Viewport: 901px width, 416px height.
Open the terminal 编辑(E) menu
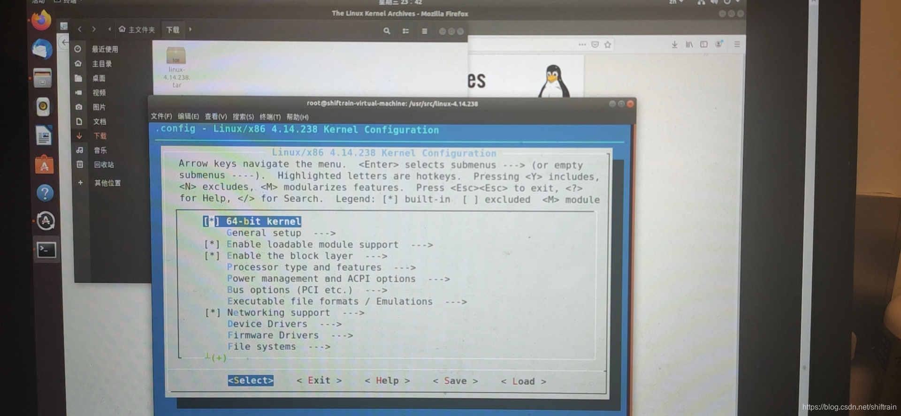tap(188, 116)
